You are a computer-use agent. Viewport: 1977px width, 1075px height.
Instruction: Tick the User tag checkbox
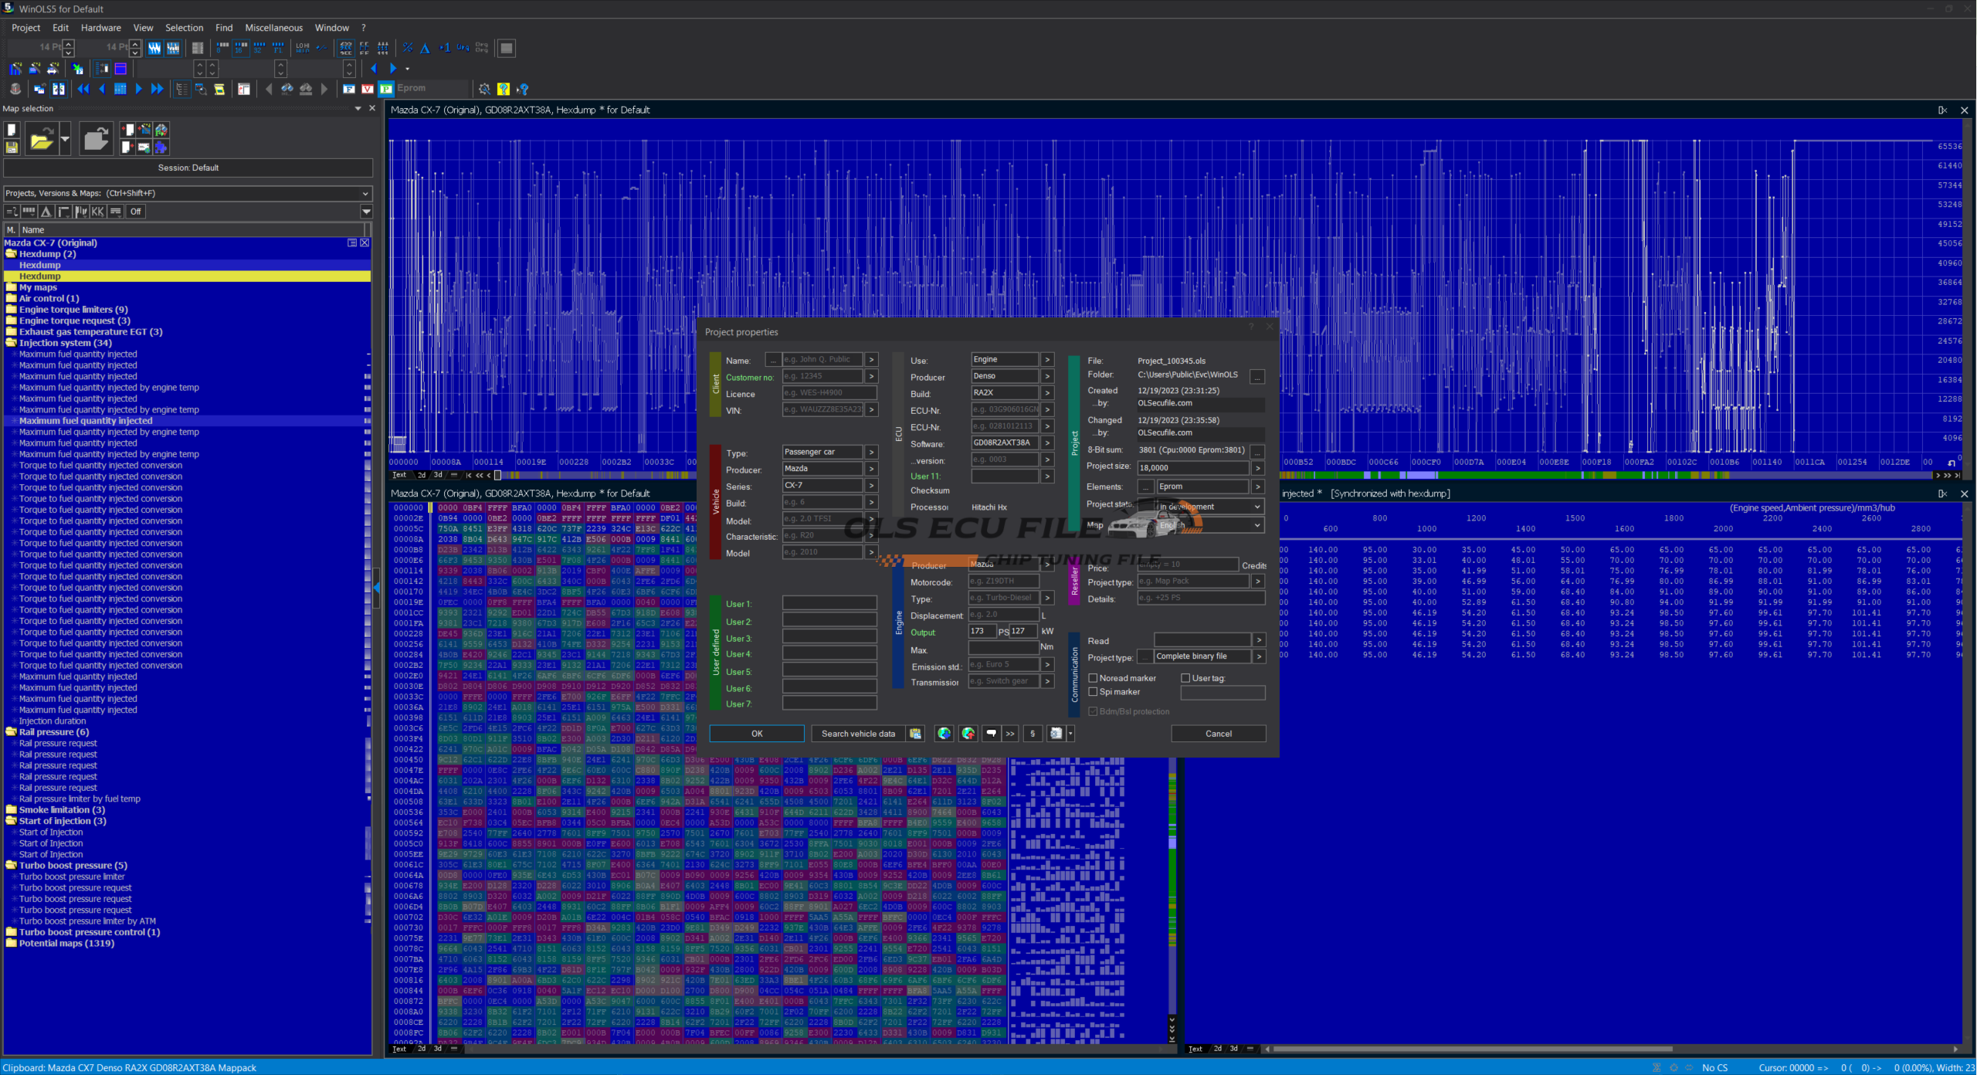point(1185,678)
